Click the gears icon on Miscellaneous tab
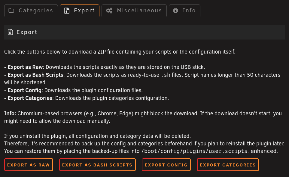 [109, 11]
